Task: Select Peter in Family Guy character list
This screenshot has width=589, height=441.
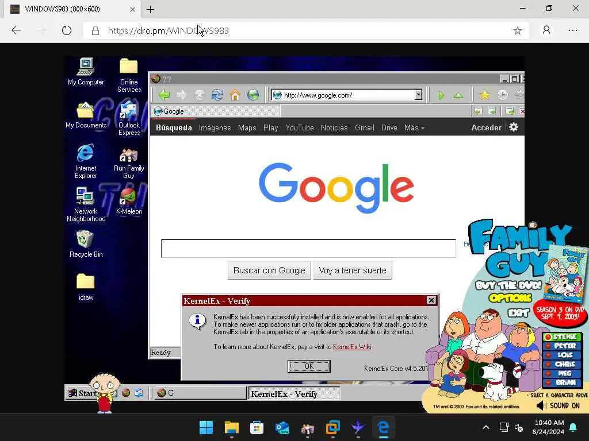Action: tap(563, 346)
